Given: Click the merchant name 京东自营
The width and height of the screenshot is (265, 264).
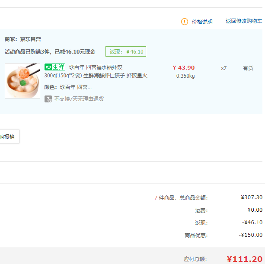Looking at the screenshot, I should (x=30, y=39).
